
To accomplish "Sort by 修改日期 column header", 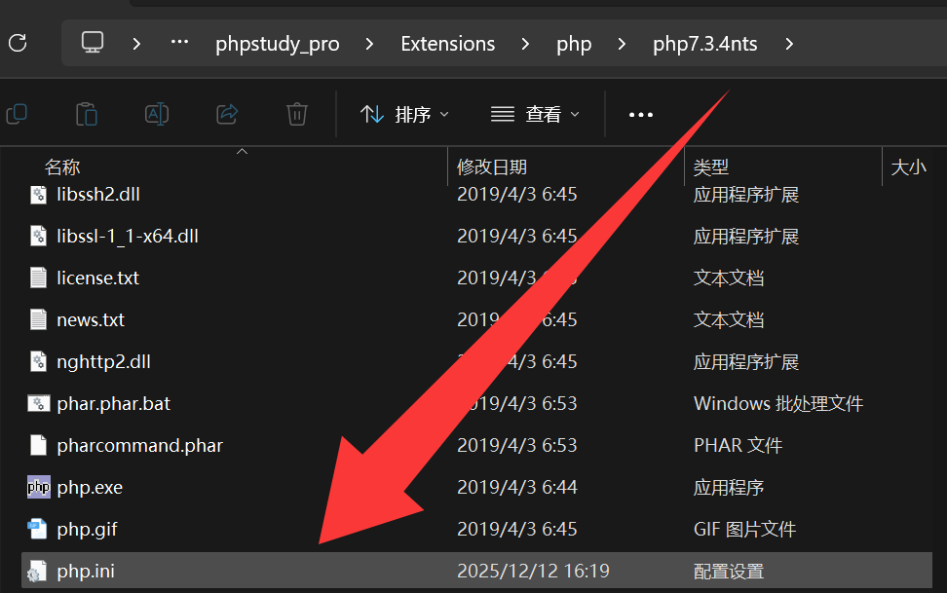I will [x=492, y=167].
